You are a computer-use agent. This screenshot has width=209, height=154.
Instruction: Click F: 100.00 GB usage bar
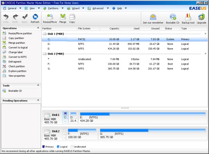click(82, 130)
